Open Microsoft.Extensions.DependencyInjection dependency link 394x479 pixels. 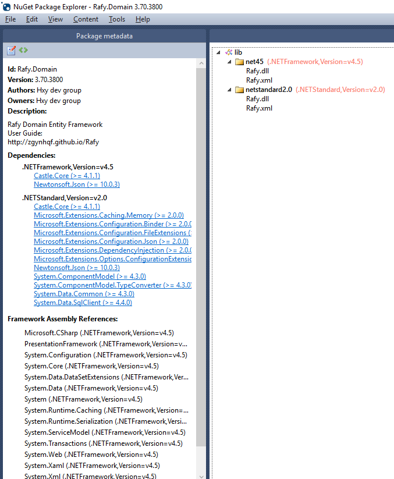coord(113,250)
